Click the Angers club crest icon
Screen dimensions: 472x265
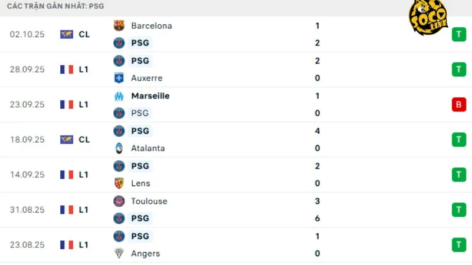click(119, 254)
